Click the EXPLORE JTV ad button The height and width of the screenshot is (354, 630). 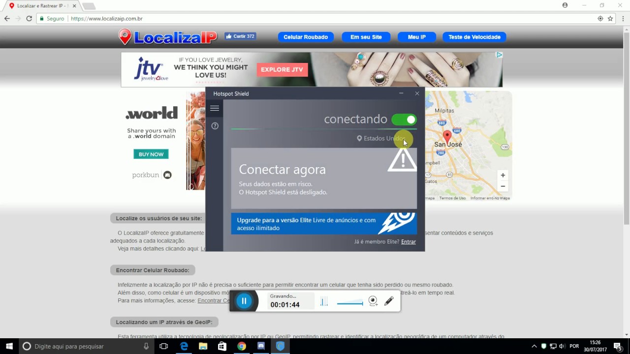click(282, 69)
